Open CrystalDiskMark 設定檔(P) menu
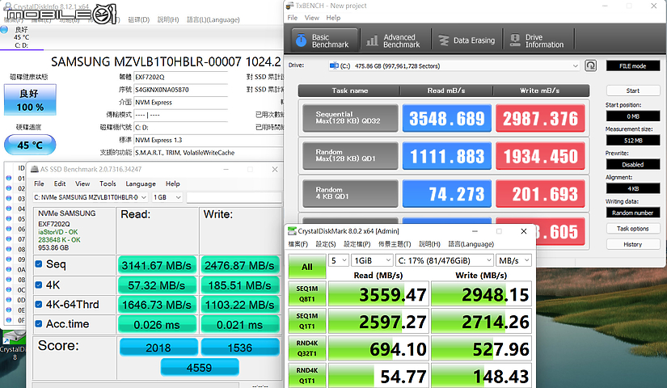Screen dimensions: 667x388 coord(357,244)
